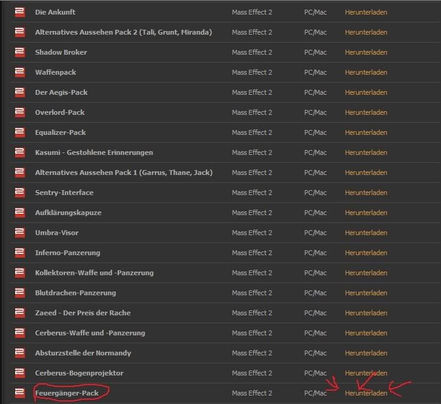The width and height of the screenshot is (441, 404).
Task: Click the game icon next to Waffenpack
Action: [19, 72]
